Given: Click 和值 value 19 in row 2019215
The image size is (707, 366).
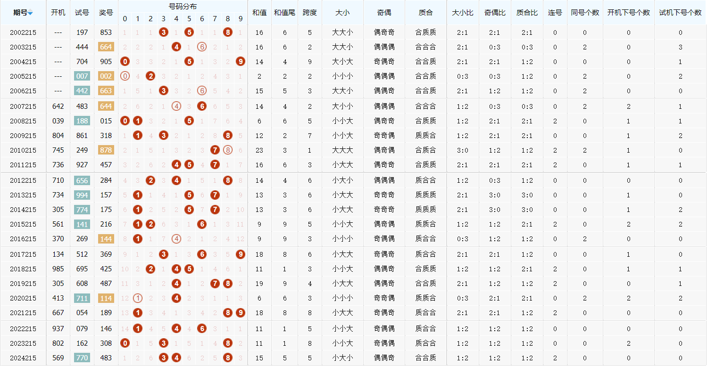Looking at the screenshot, I should tap(259, 284).
